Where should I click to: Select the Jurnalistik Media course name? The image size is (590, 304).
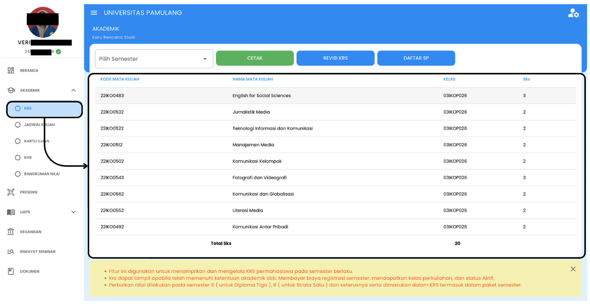pyautogui.click(x=251, y=112)
